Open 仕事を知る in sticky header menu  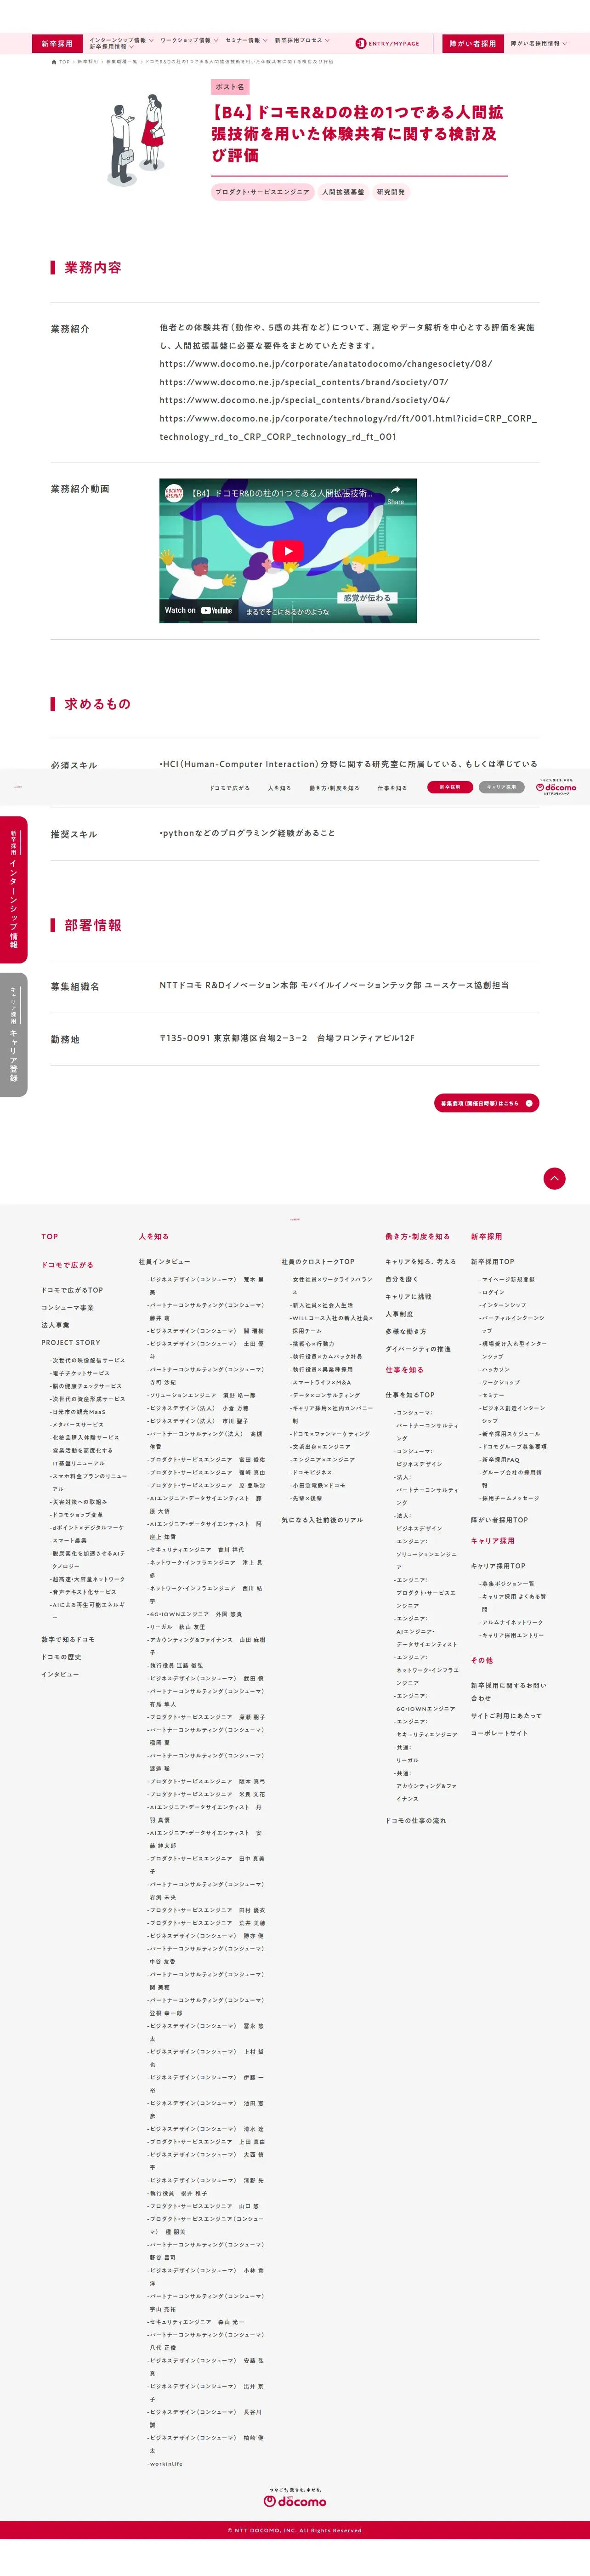[x=392, y=788]
